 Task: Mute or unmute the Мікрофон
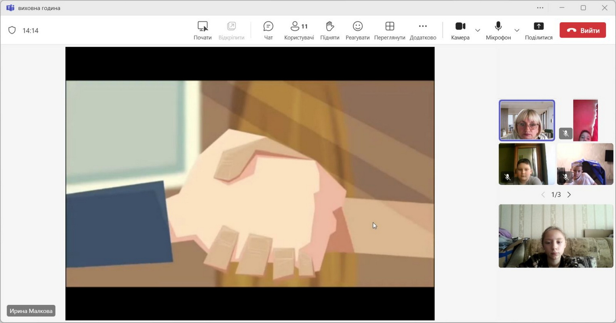498,27
